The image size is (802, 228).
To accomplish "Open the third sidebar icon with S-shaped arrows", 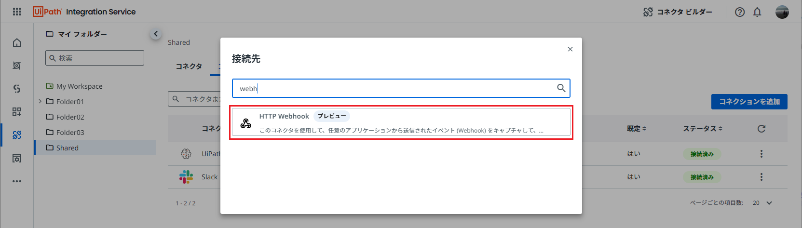I will click(x=17, y=89).
